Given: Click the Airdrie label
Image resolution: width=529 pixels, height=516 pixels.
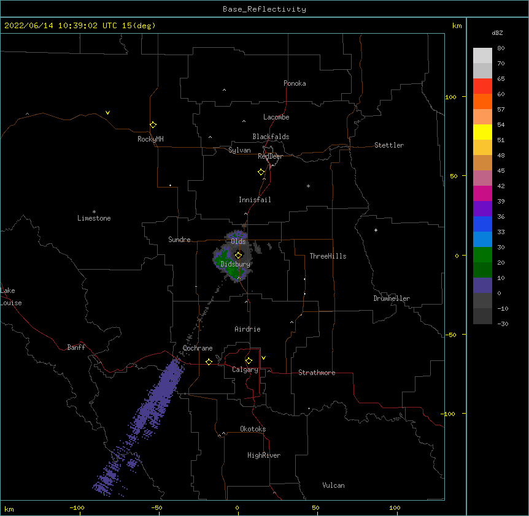Looking at the screenshot, I should coord(248,329).
